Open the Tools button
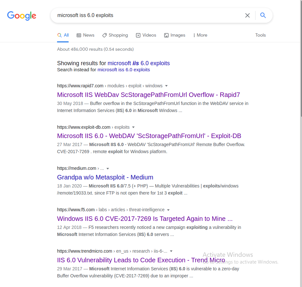 pyautogui.click(x=260, y=35)
